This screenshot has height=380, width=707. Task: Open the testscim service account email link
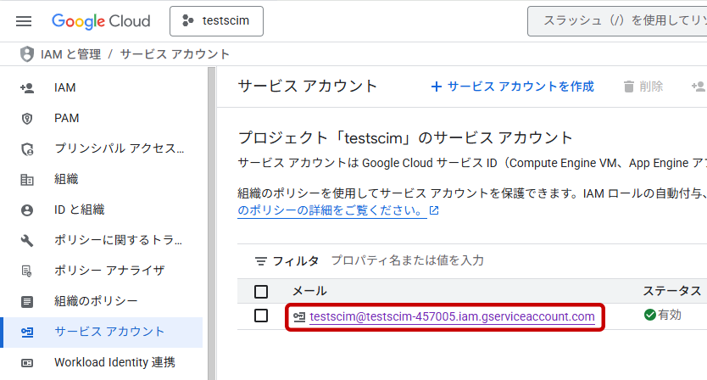(x=452, y=316)
